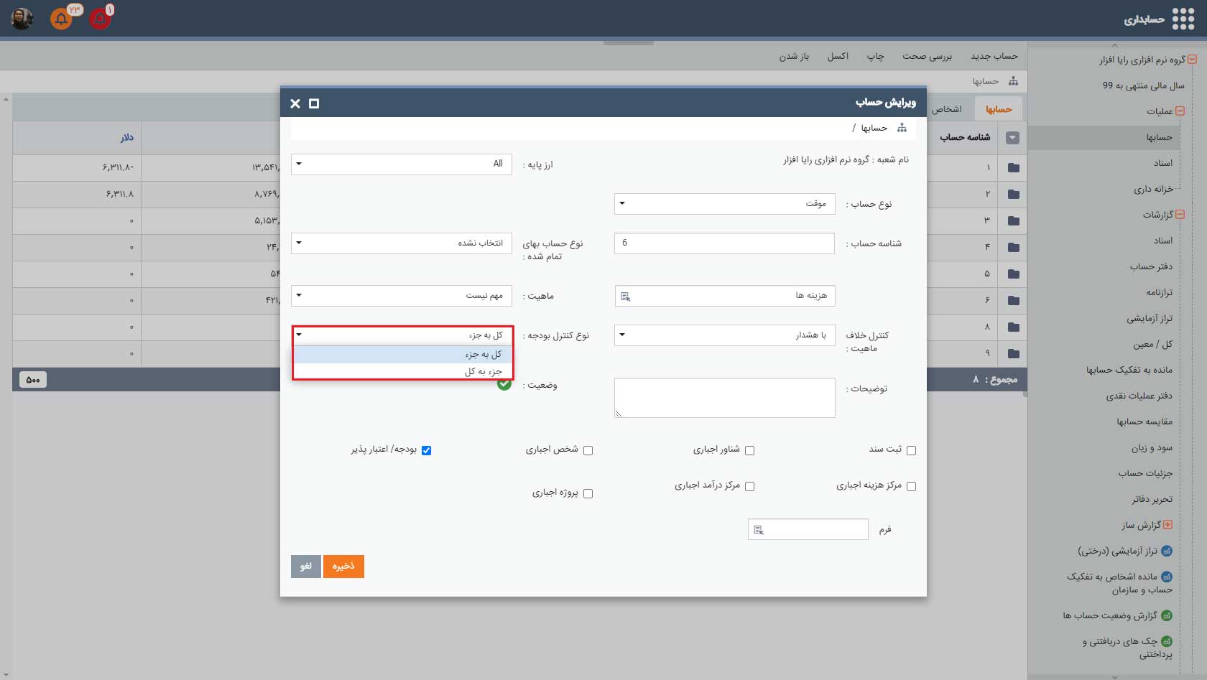
Task: Click the folder icon in row 8
Action: point(1013,327)
